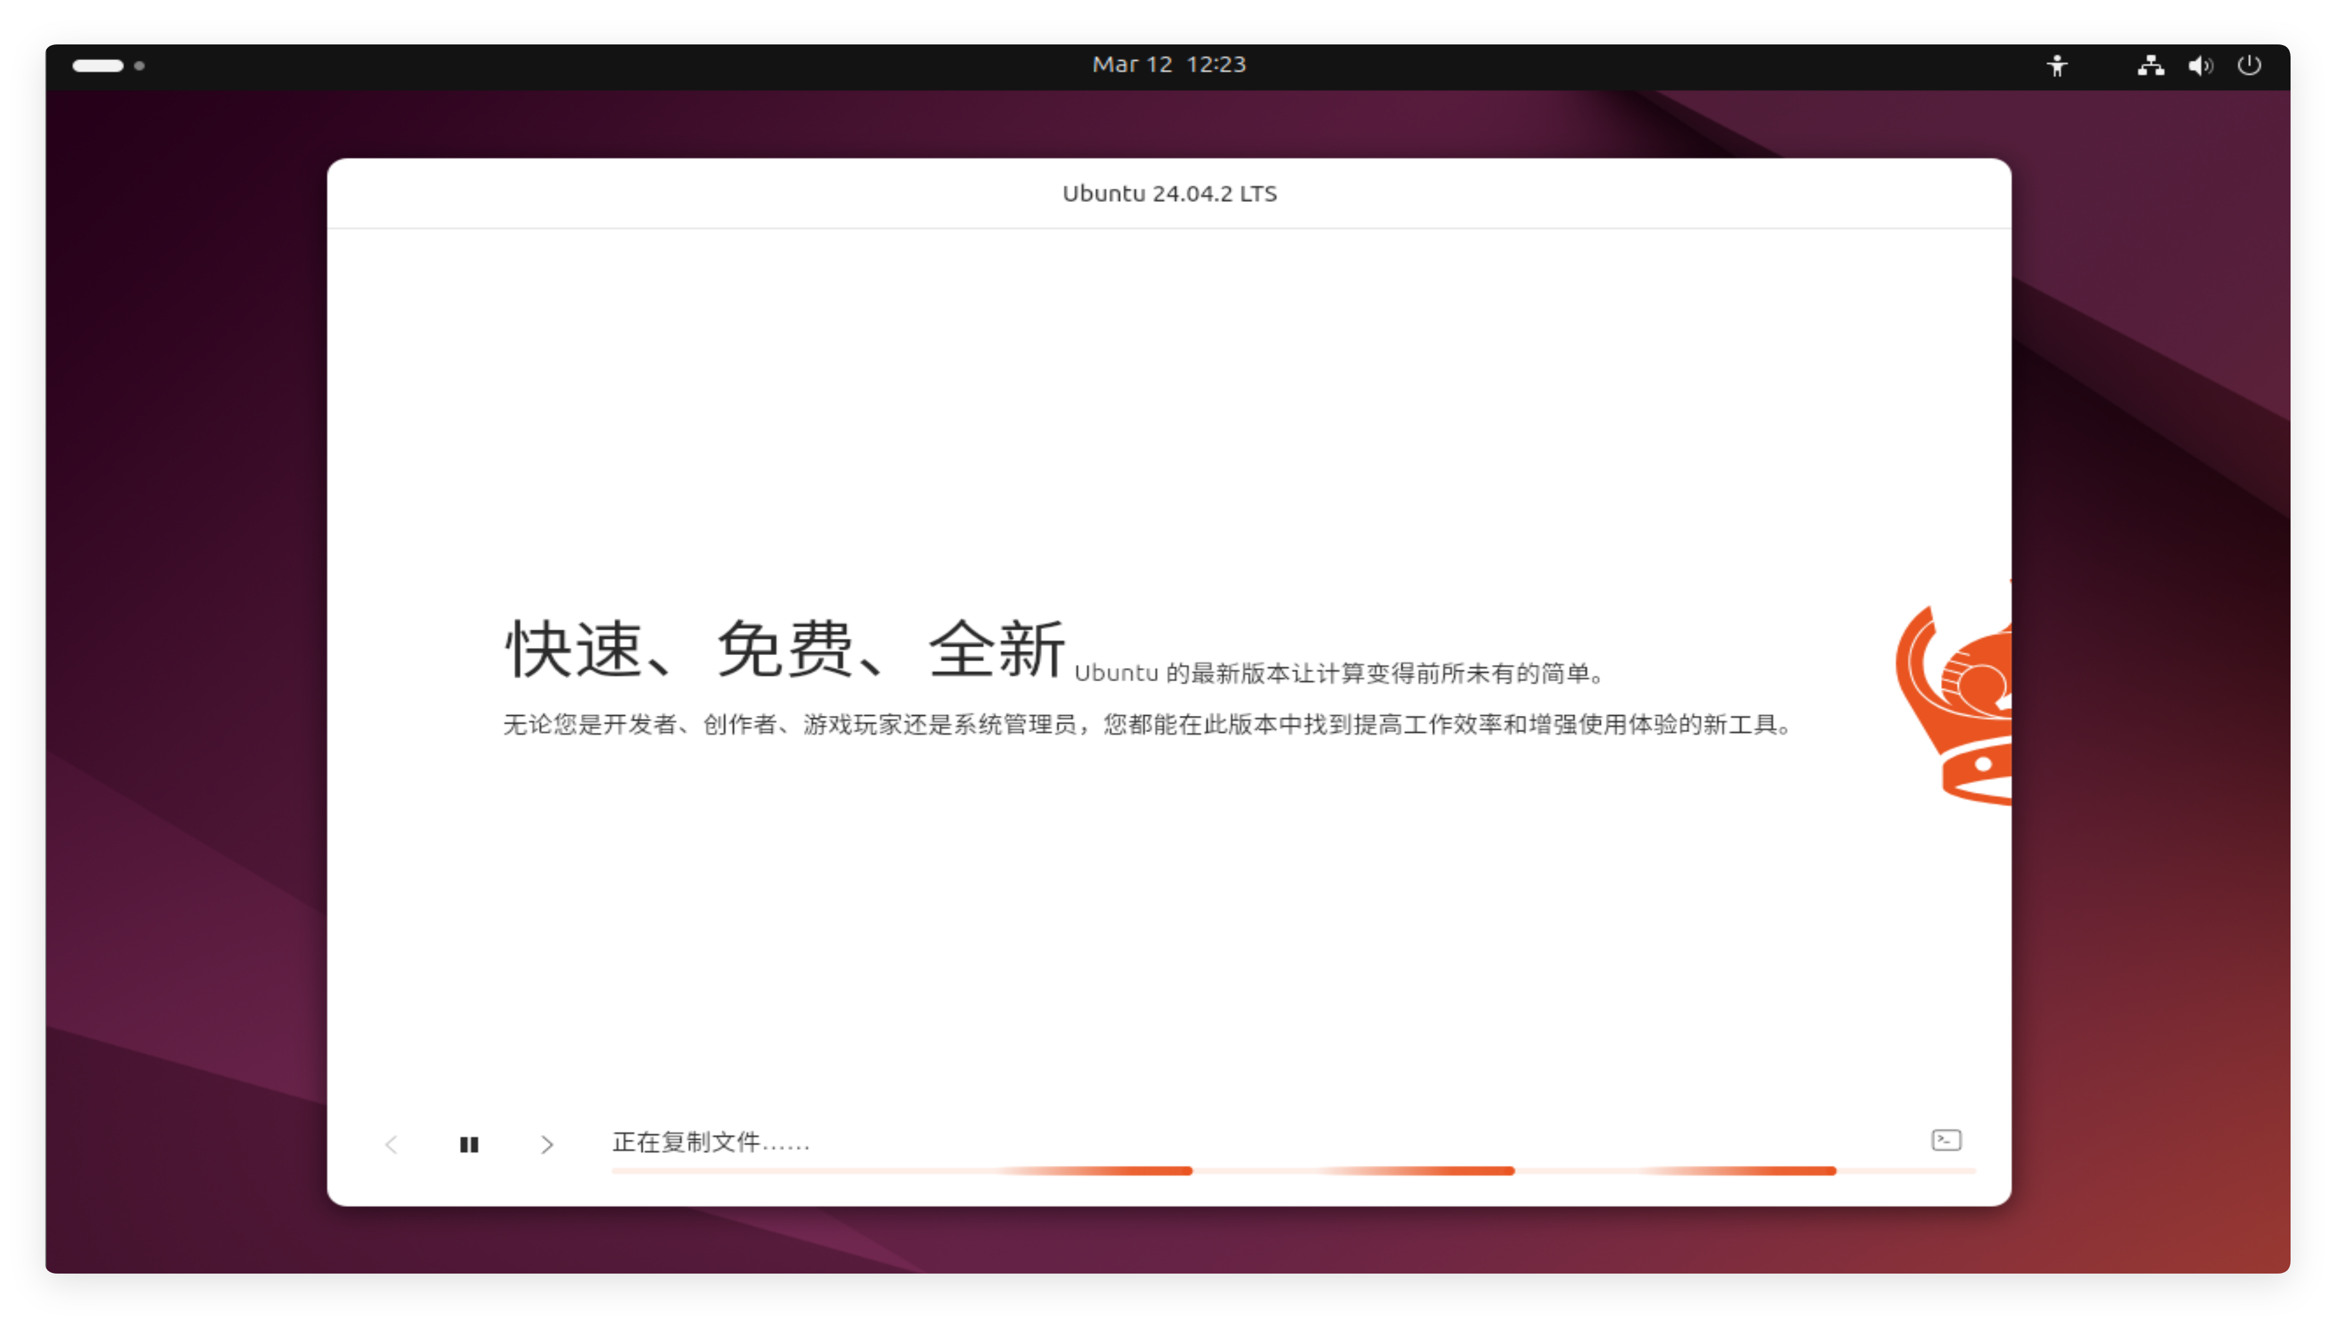The image size is (2335, 1318).
Task: Open the wired network status icon
Action: pyautogui.click(x=2150, y=65)
